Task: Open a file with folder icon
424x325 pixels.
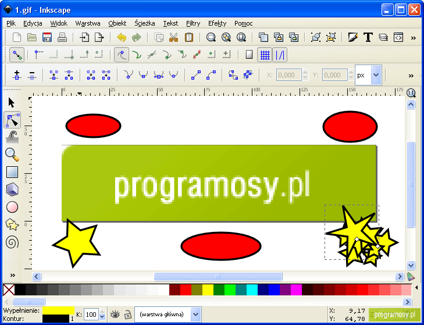Action: (32, 37)
